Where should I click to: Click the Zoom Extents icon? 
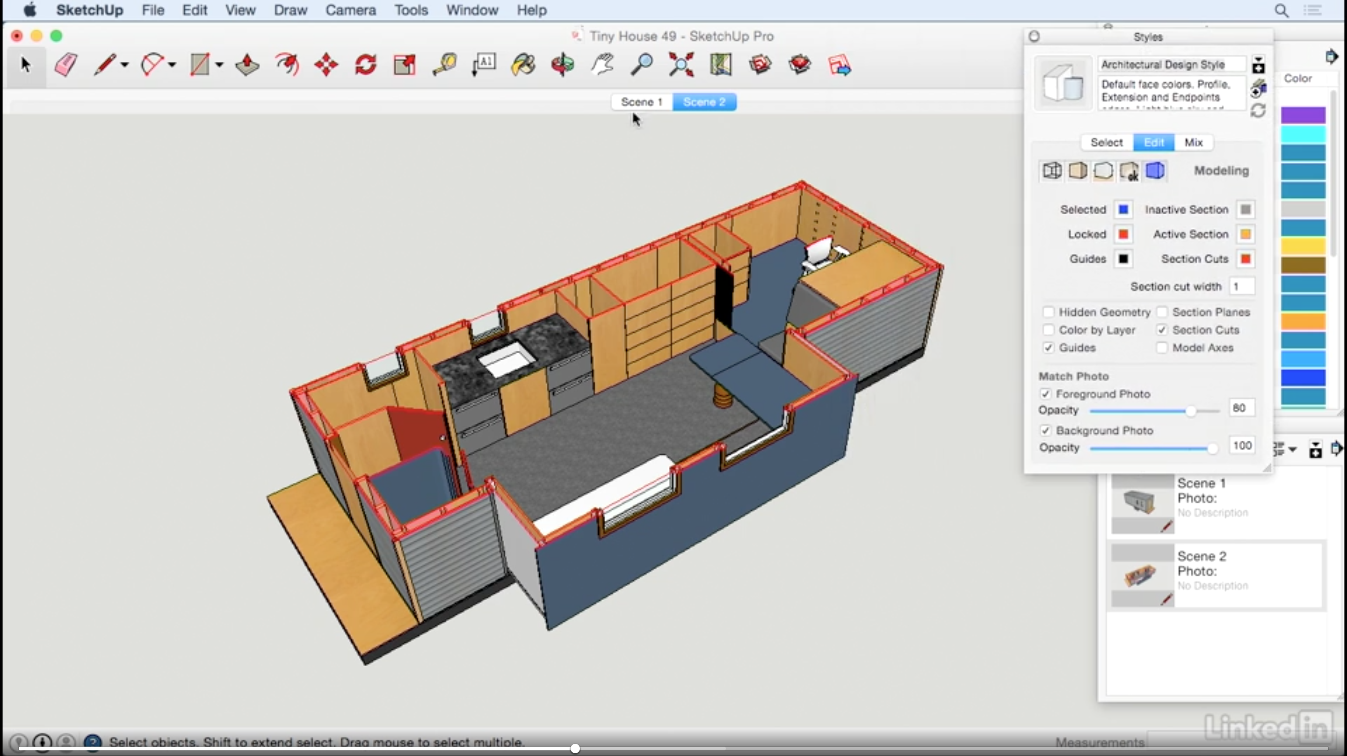(681, 65)
